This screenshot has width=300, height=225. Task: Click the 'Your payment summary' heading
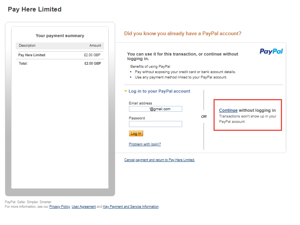[60, 36]
